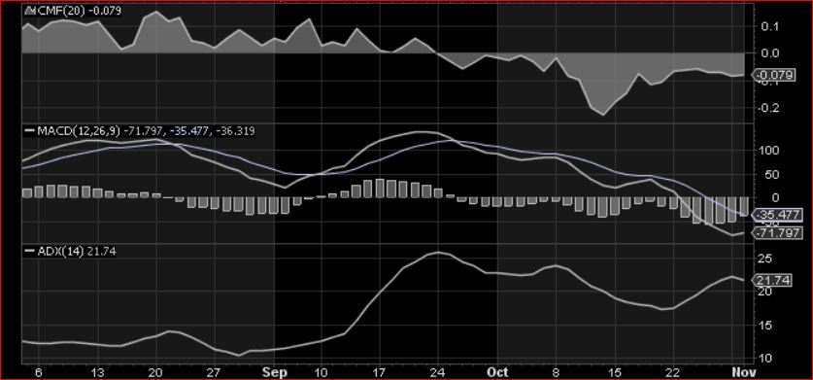The width and height of the screenshot is (813, 380).
Task: Click the CMF(20) area-chart icon
Action: (x=29, y=10)
